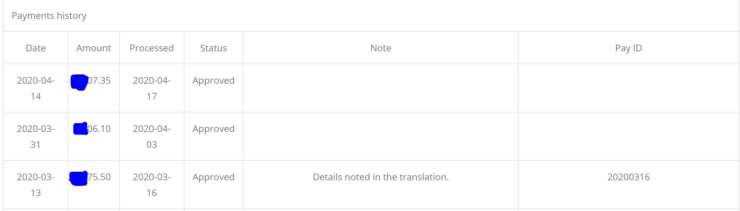Image resolution: width=740 pixels, height=211 pixels.
Task: Click processed date 2020-04-17
Action: click(152, 88)
